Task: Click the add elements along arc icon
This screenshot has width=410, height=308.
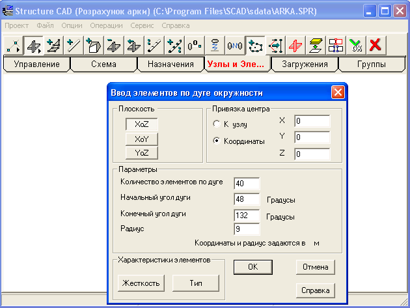Action: (255, 46)
